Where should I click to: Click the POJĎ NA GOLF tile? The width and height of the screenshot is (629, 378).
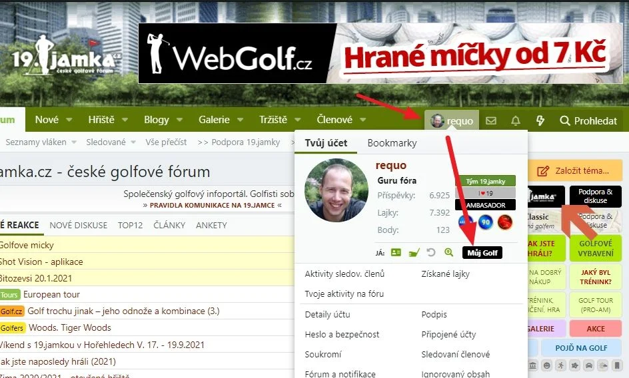581,348
